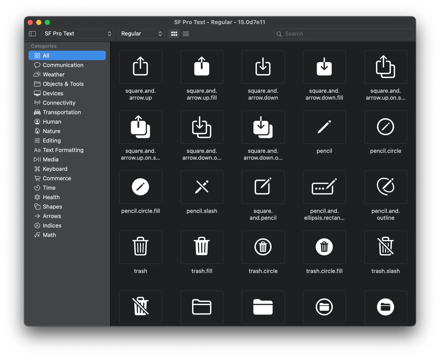Select the pencil.and.ellipsis.rectangle symbol
The height and width of the screenshot is (358, 440).
point(324,187)
